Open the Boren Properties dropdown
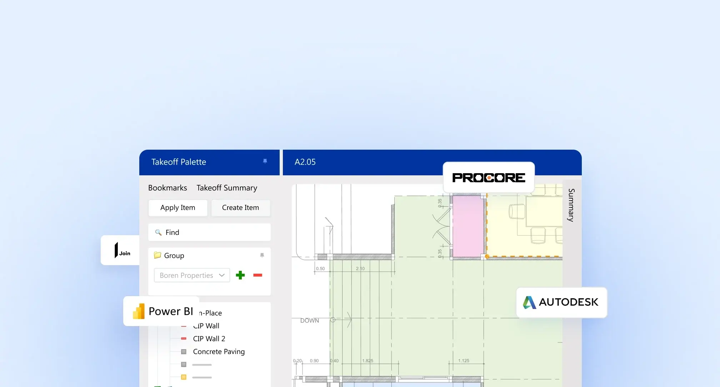The image size is (720, 387). click(192, 275)
